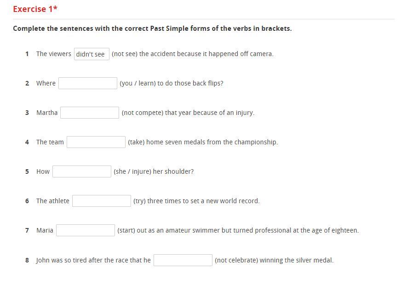This screenshot has width=412, height=285.
Task: Focus the blank for "(you / learn)" in sentence 2
Action: coord(88,83)
